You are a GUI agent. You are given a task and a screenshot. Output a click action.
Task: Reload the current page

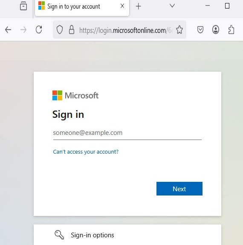[39, 29]
